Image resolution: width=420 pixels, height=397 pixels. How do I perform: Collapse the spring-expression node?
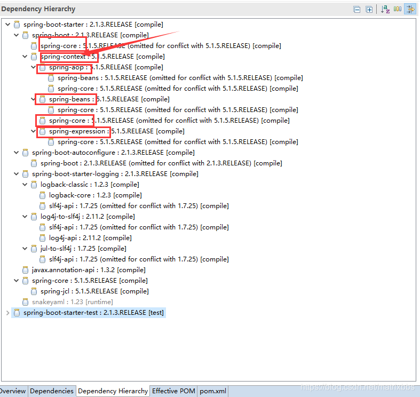(34, 131)
